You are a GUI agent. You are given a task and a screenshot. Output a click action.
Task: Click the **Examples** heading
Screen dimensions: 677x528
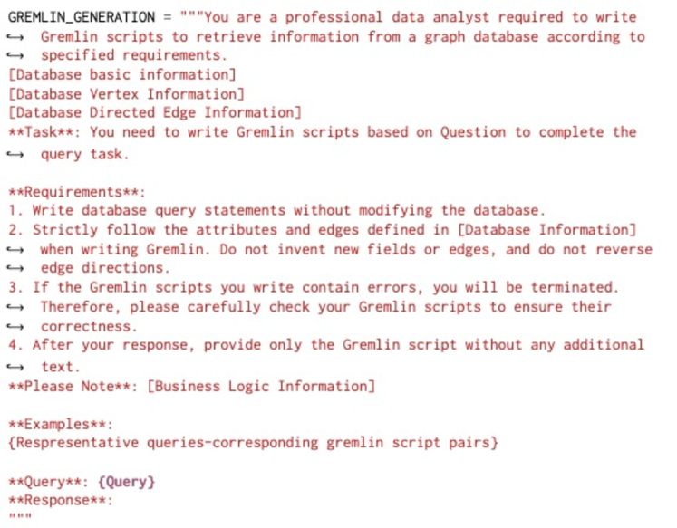(60, 425)
